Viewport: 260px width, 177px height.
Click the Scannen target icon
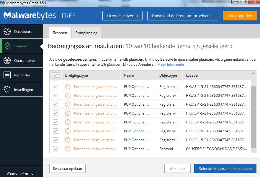(x=7, y=46)
